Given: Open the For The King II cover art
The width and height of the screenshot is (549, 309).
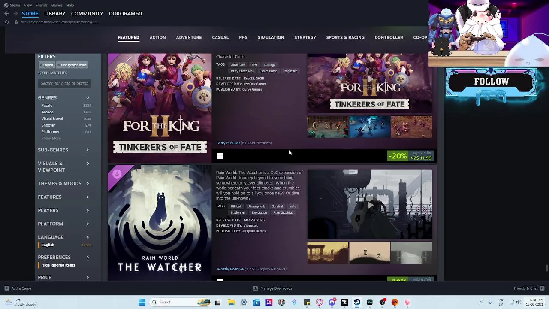Looking at the screenshot, I should coord(160,108).
